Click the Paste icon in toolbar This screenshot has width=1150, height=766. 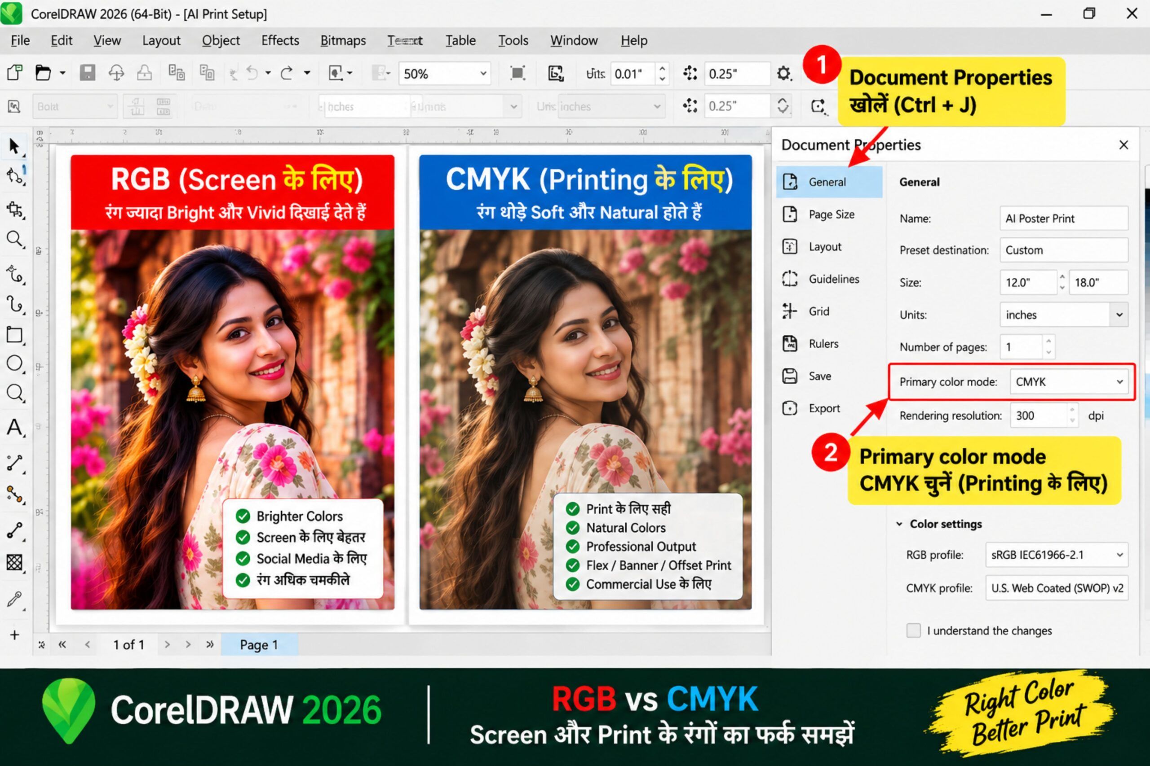coord(207,73)
